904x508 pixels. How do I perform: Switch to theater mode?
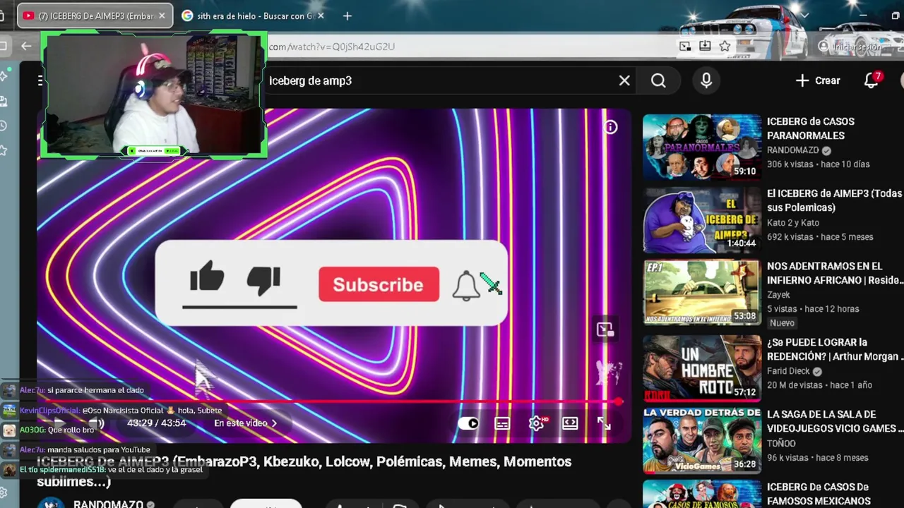tap(570, 423)
